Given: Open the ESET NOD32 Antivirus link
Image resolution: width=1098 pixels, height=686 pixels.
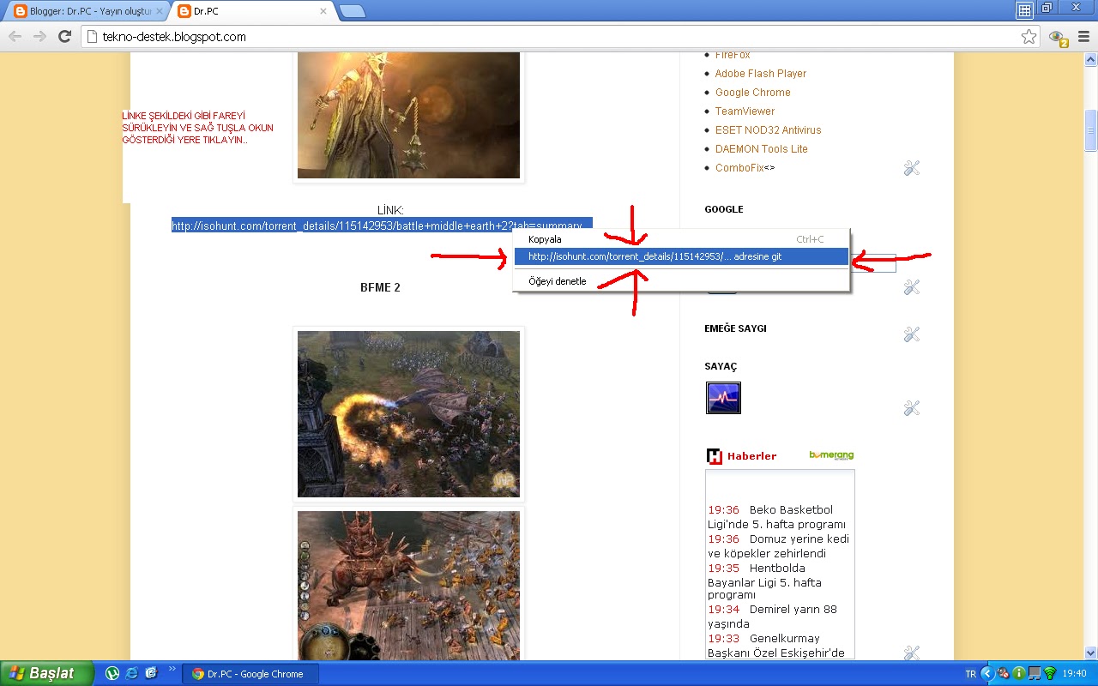Looking at the screenshot, I should [x=768, y=130].
